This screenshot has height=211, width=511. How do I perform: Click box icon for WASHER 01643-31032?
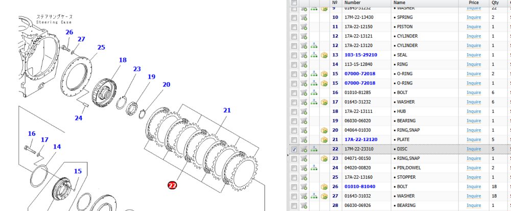324,196
